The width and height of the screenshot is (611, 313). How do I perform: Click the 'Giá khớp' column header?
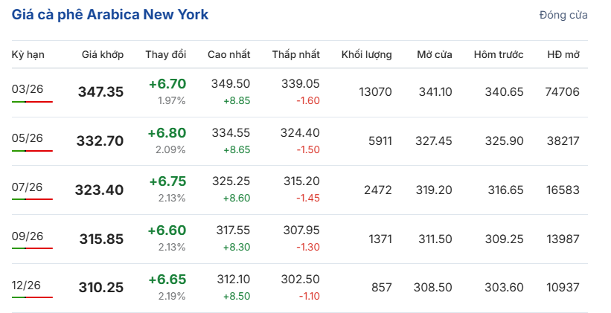103,55
